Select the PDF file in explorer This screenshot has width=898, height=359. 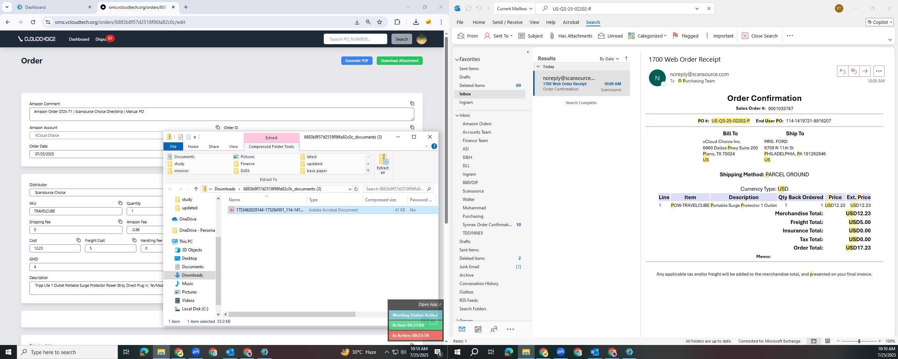[x=333, y=210]
